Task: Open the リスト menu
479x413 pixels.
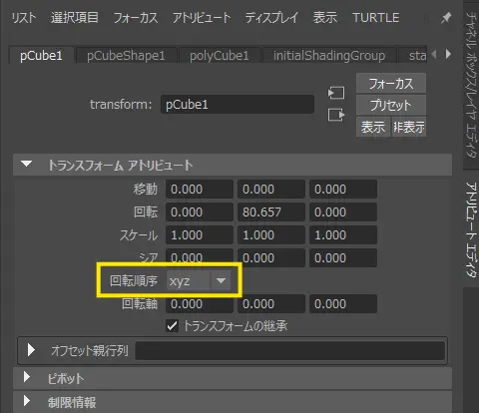Action: click(24, 18)
